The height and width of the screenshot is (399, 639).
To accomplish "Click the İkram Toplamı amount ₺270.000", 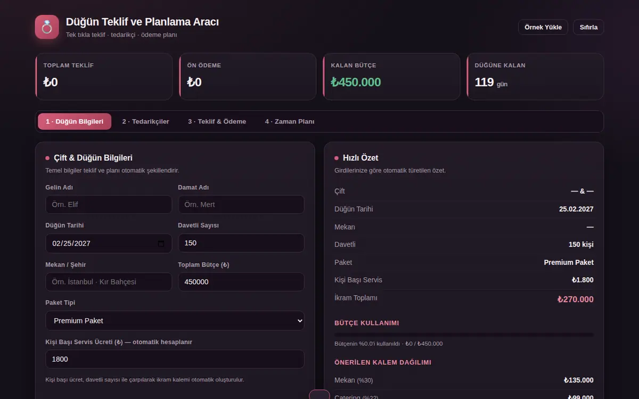I will [575, 300].
